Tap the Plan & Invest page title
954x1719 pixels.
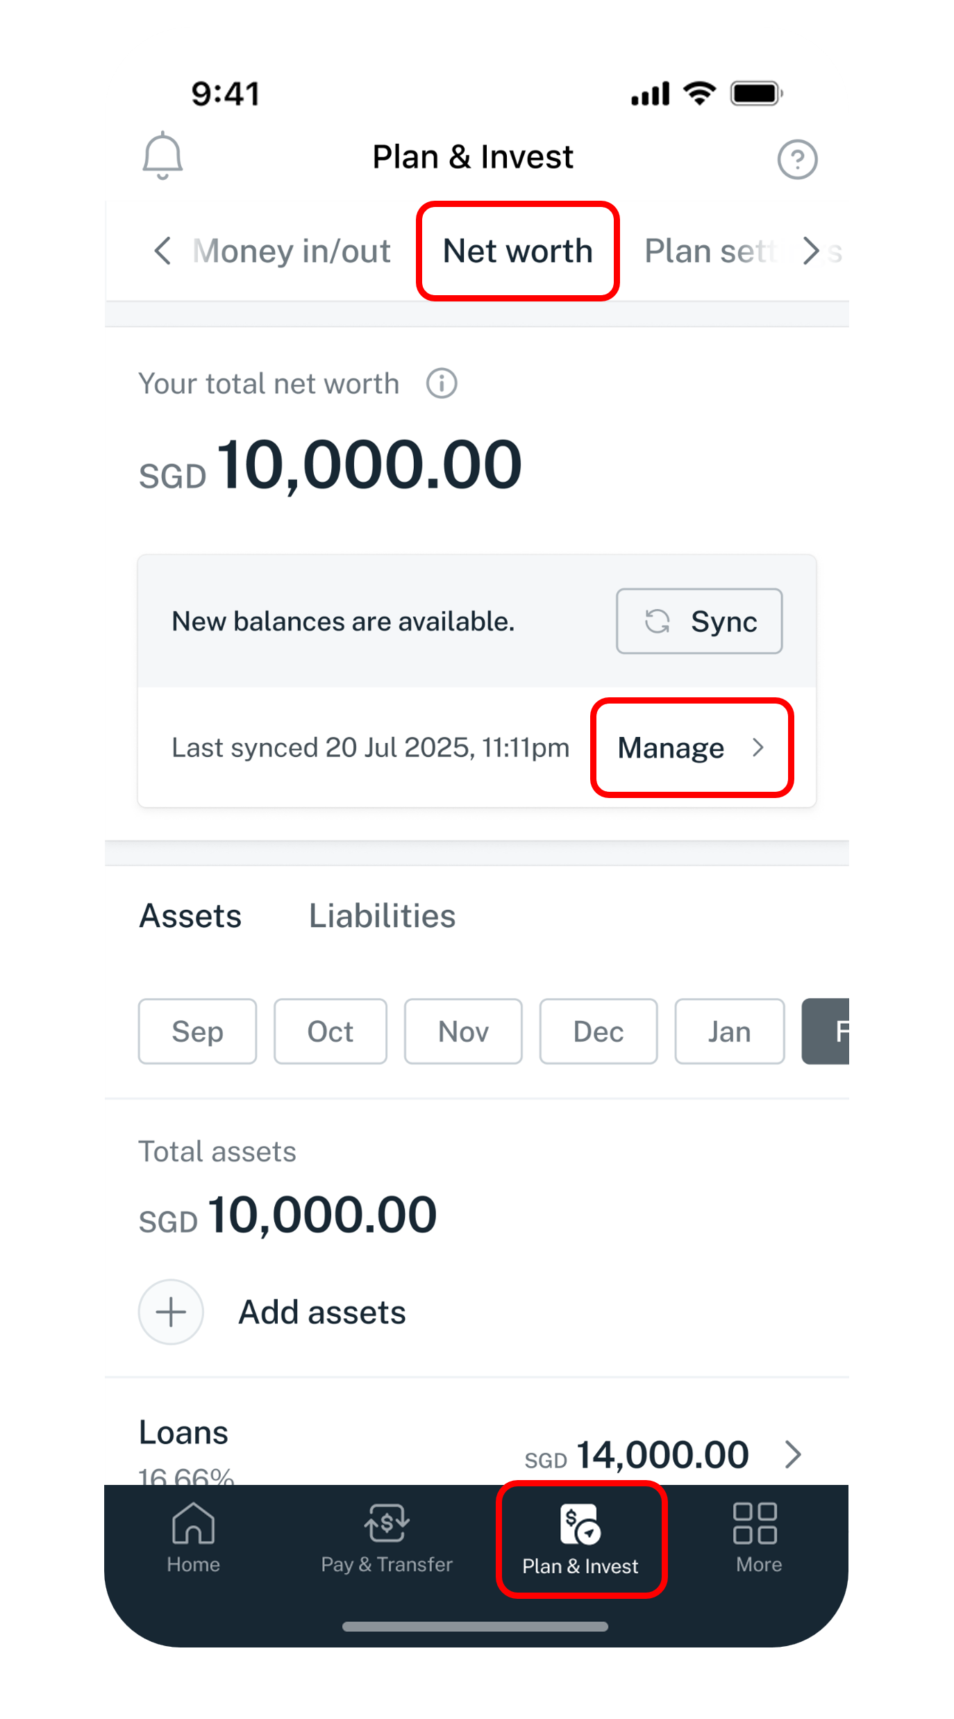click(473, 156)
